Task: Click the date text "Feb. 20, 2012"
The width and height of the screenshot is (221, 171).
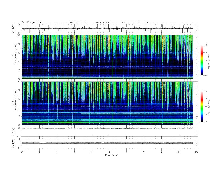Action: pyautogui.click(x=78, y=22)
